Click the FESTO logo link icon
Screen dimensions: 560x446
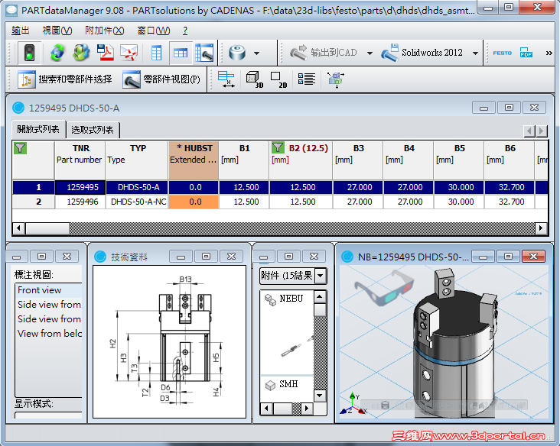coord(502,53)
